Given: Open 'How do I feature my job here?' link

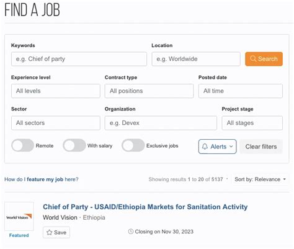Looking at the screenshot, I should click(42, 179).
